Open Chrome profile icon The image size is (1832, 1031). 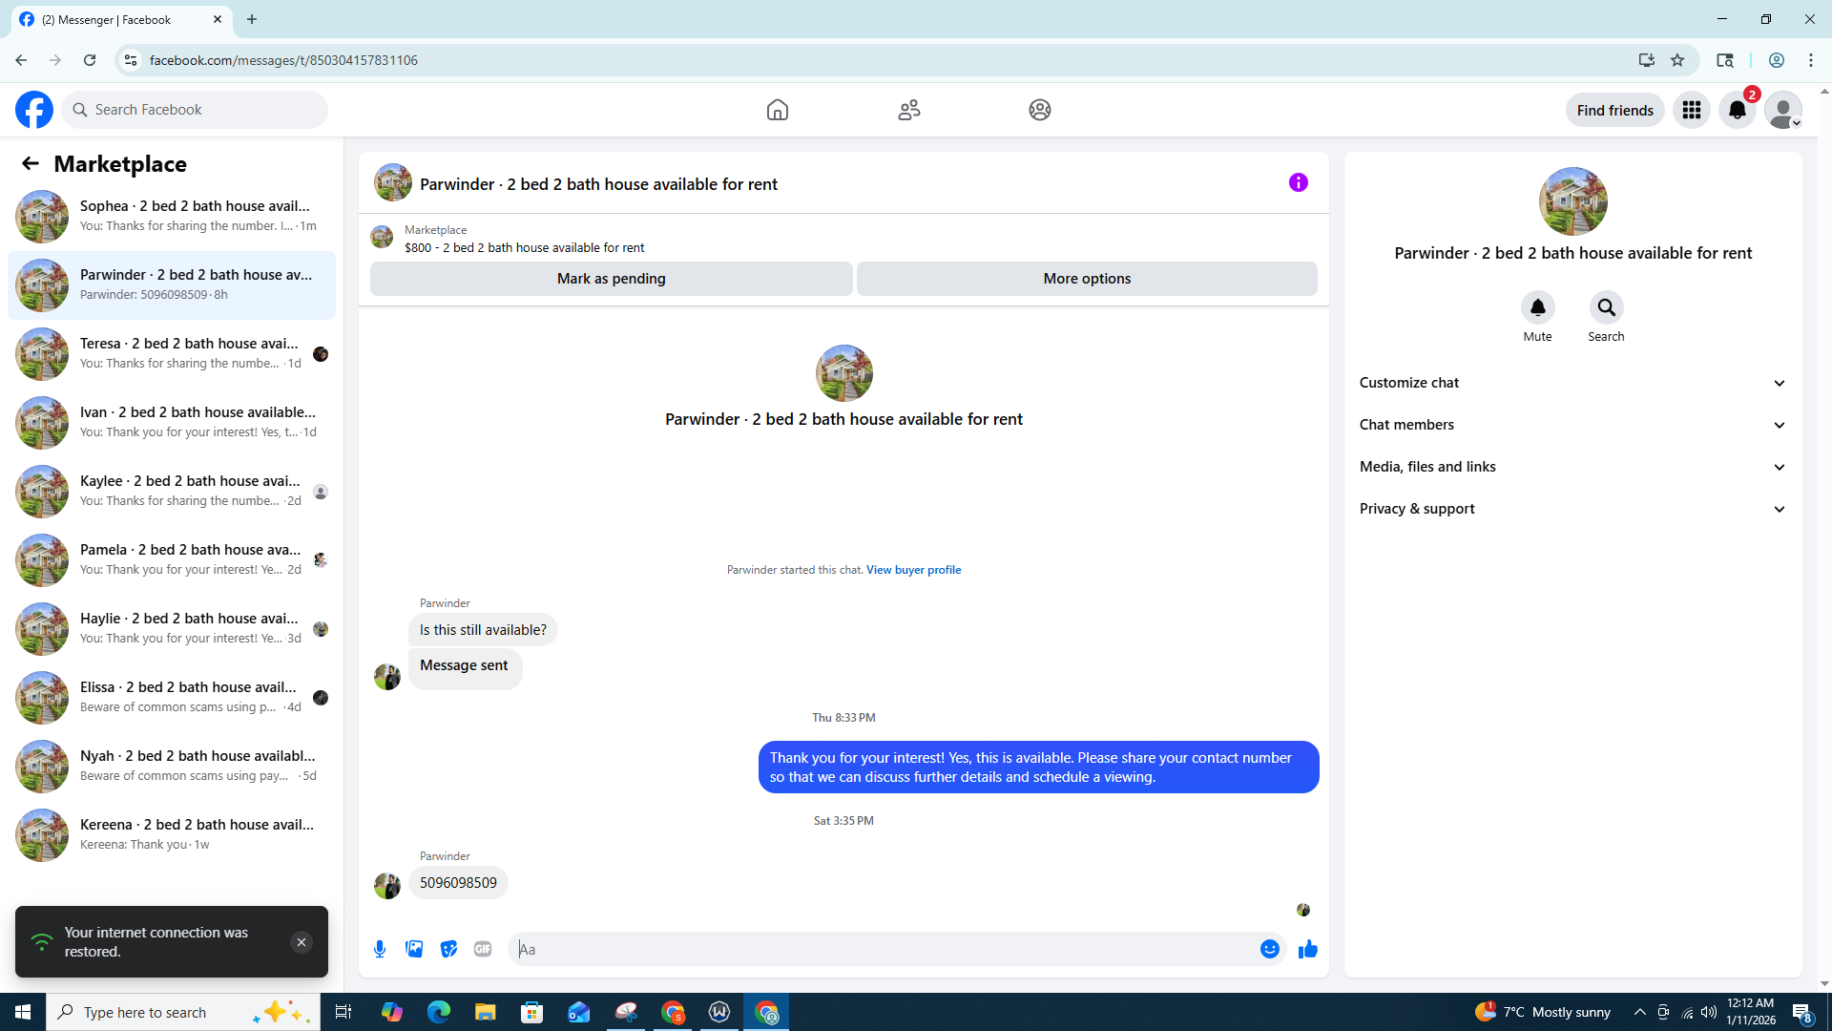coord(1777,60)
